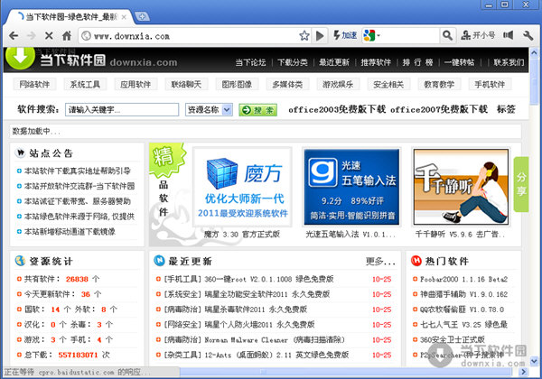Go back with the browser back arrow
542x379 pixels.
pos(14,35)
